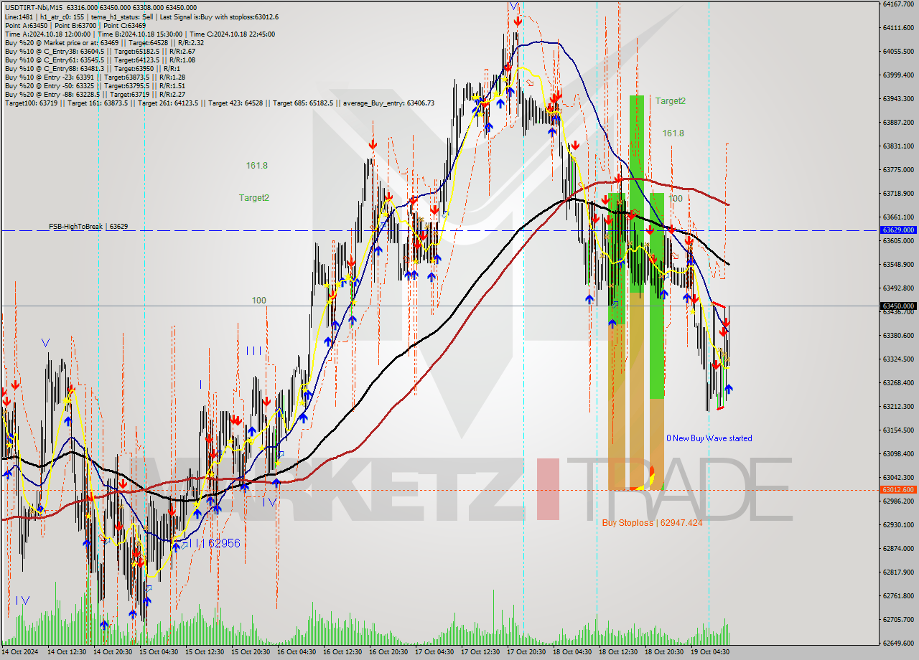The height and width of the screenshot is (660, 919).
Task: Click the green Target2 label near 63943
Action: pyautogui.click(x=670, y=101)
